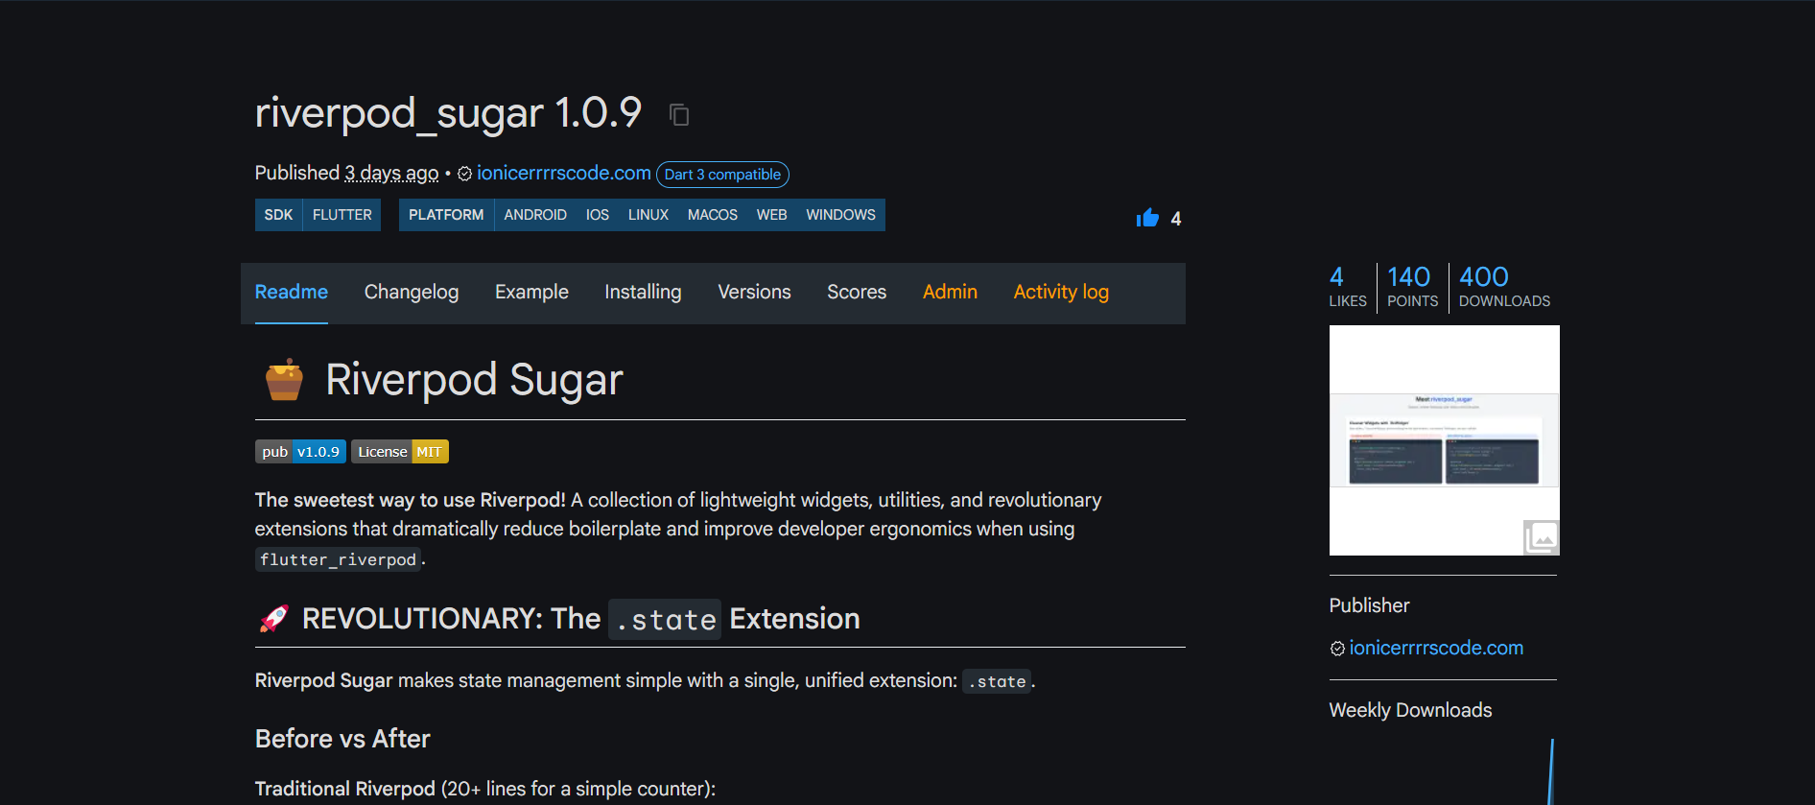
Task: Open ionicerrrrscode.com link under Publisher
Action: tap(1436, 649)
